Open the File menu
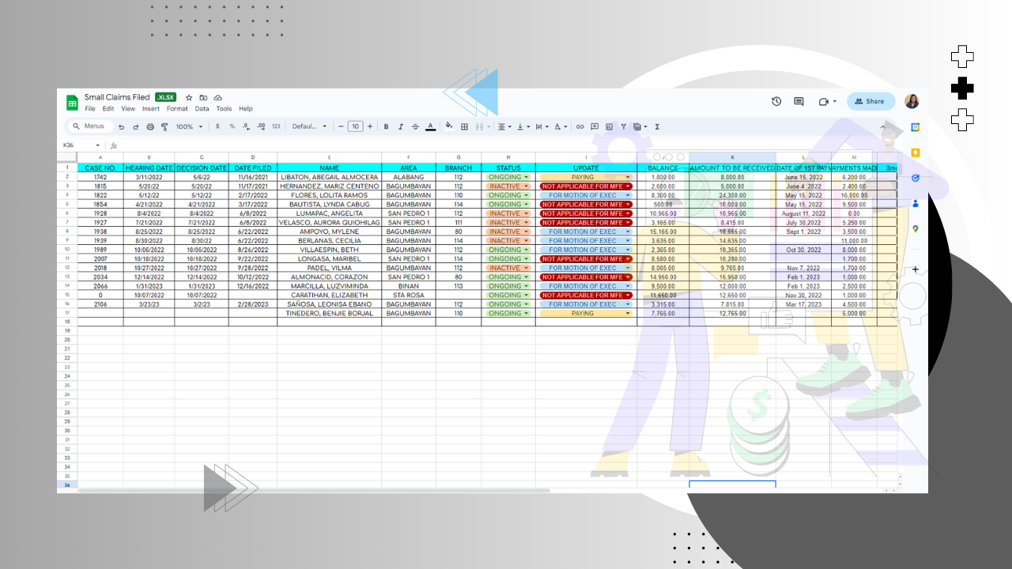The image size is (1012, 569). pyautogui.click(x=89, y=109)
